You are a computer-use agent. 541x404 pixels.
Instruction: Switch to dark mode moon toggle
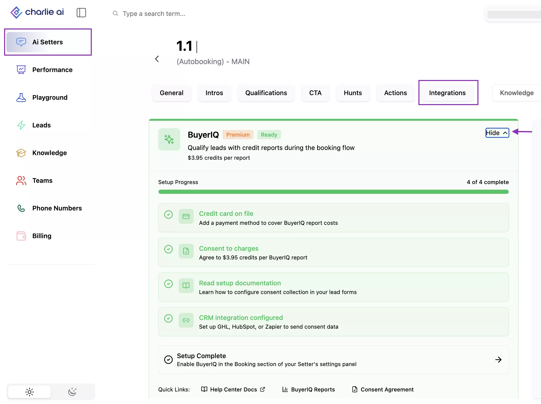tap(72, 392)
